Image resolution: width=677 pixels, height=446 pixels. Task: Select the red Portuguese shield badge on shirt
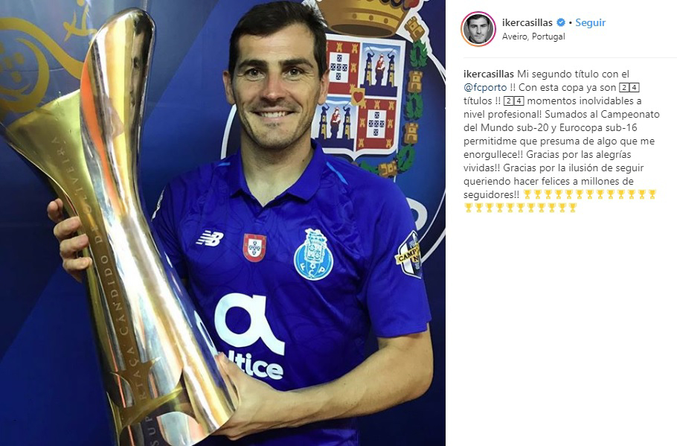[x=254, y=248]
